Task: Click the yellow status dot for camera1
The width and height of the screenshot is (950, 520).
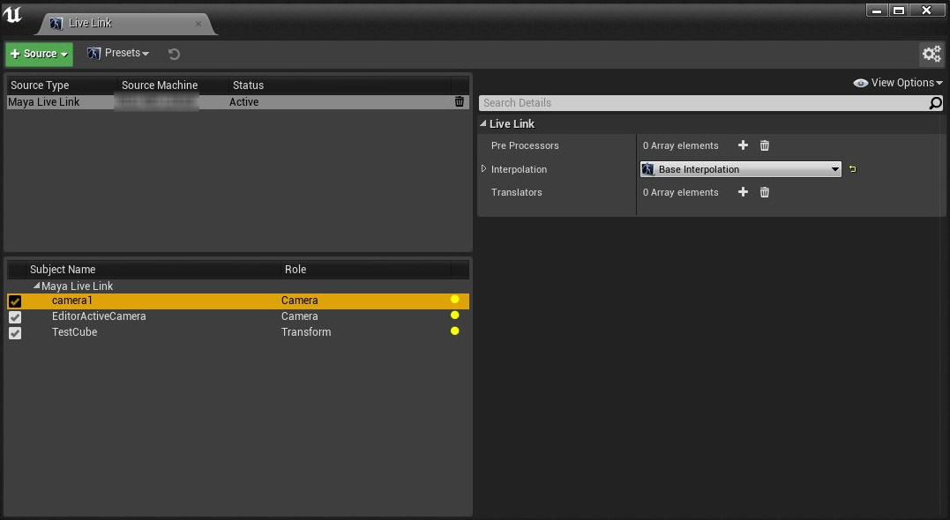Action: coord(455,300)
